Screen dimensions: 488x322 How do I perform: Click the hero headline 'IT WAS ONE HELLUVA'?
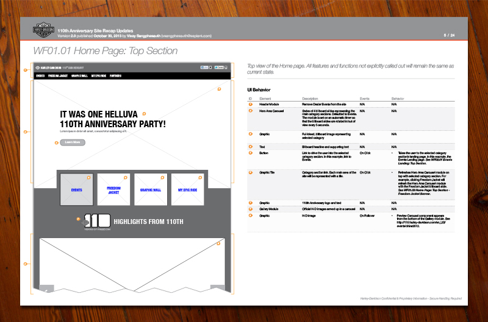(99, 114)
